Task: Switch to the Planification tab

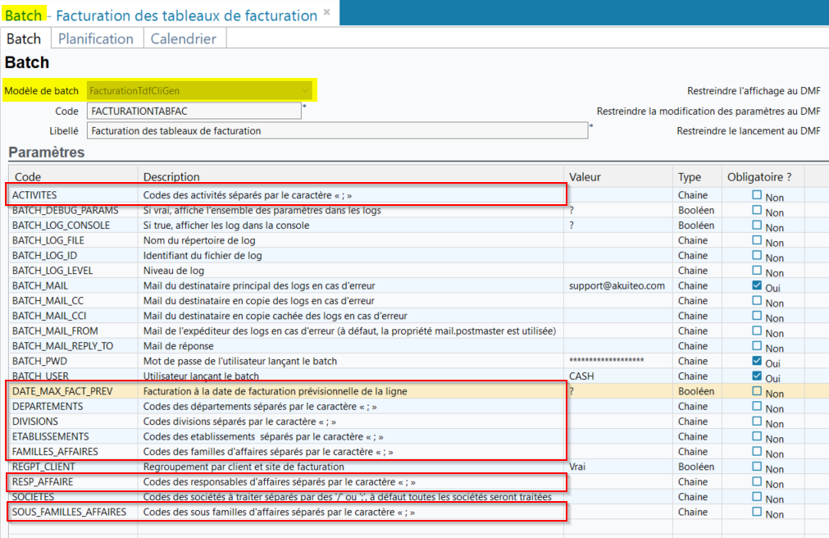Action: (x=96, y=39)
